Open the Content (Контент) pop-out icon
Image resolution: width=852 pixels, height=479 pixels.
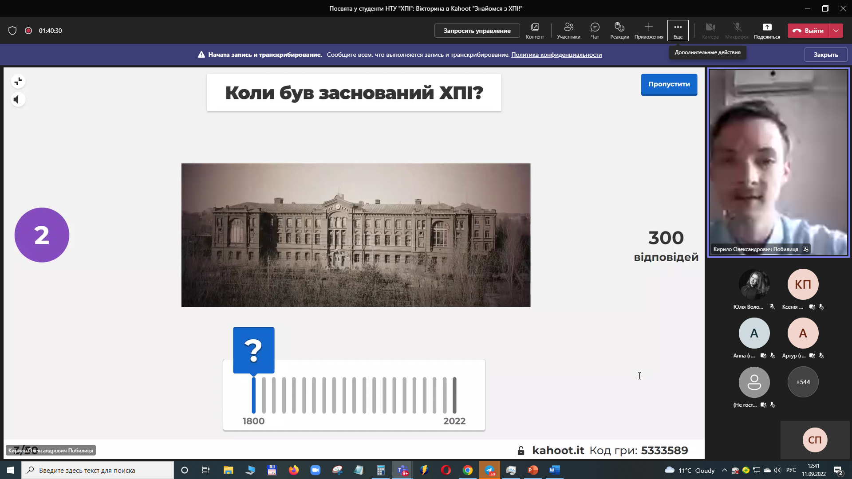(535, 31)
